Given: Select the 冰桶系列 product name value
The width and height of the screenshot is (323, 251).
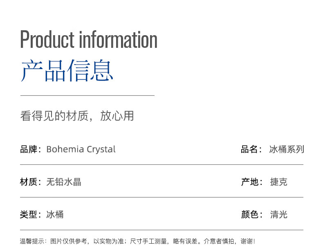Looking at the screenshot, I should pos(287,149).
